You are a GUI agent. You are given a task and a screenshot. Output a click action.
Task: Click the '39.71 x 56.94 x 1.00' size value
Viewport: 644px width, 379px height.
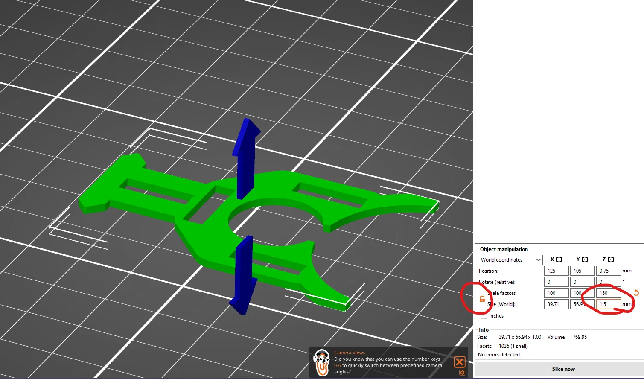coord(520,337)
